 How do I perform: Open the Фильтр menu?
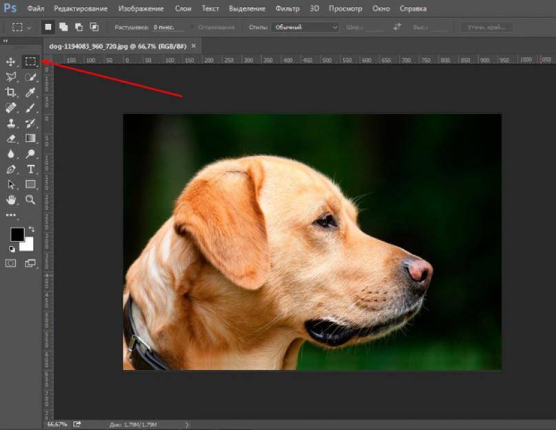[287, 8]
